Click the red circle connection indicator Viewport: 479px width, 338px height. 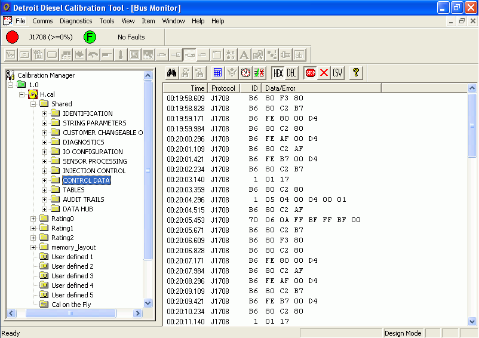[x=12, y=37]
